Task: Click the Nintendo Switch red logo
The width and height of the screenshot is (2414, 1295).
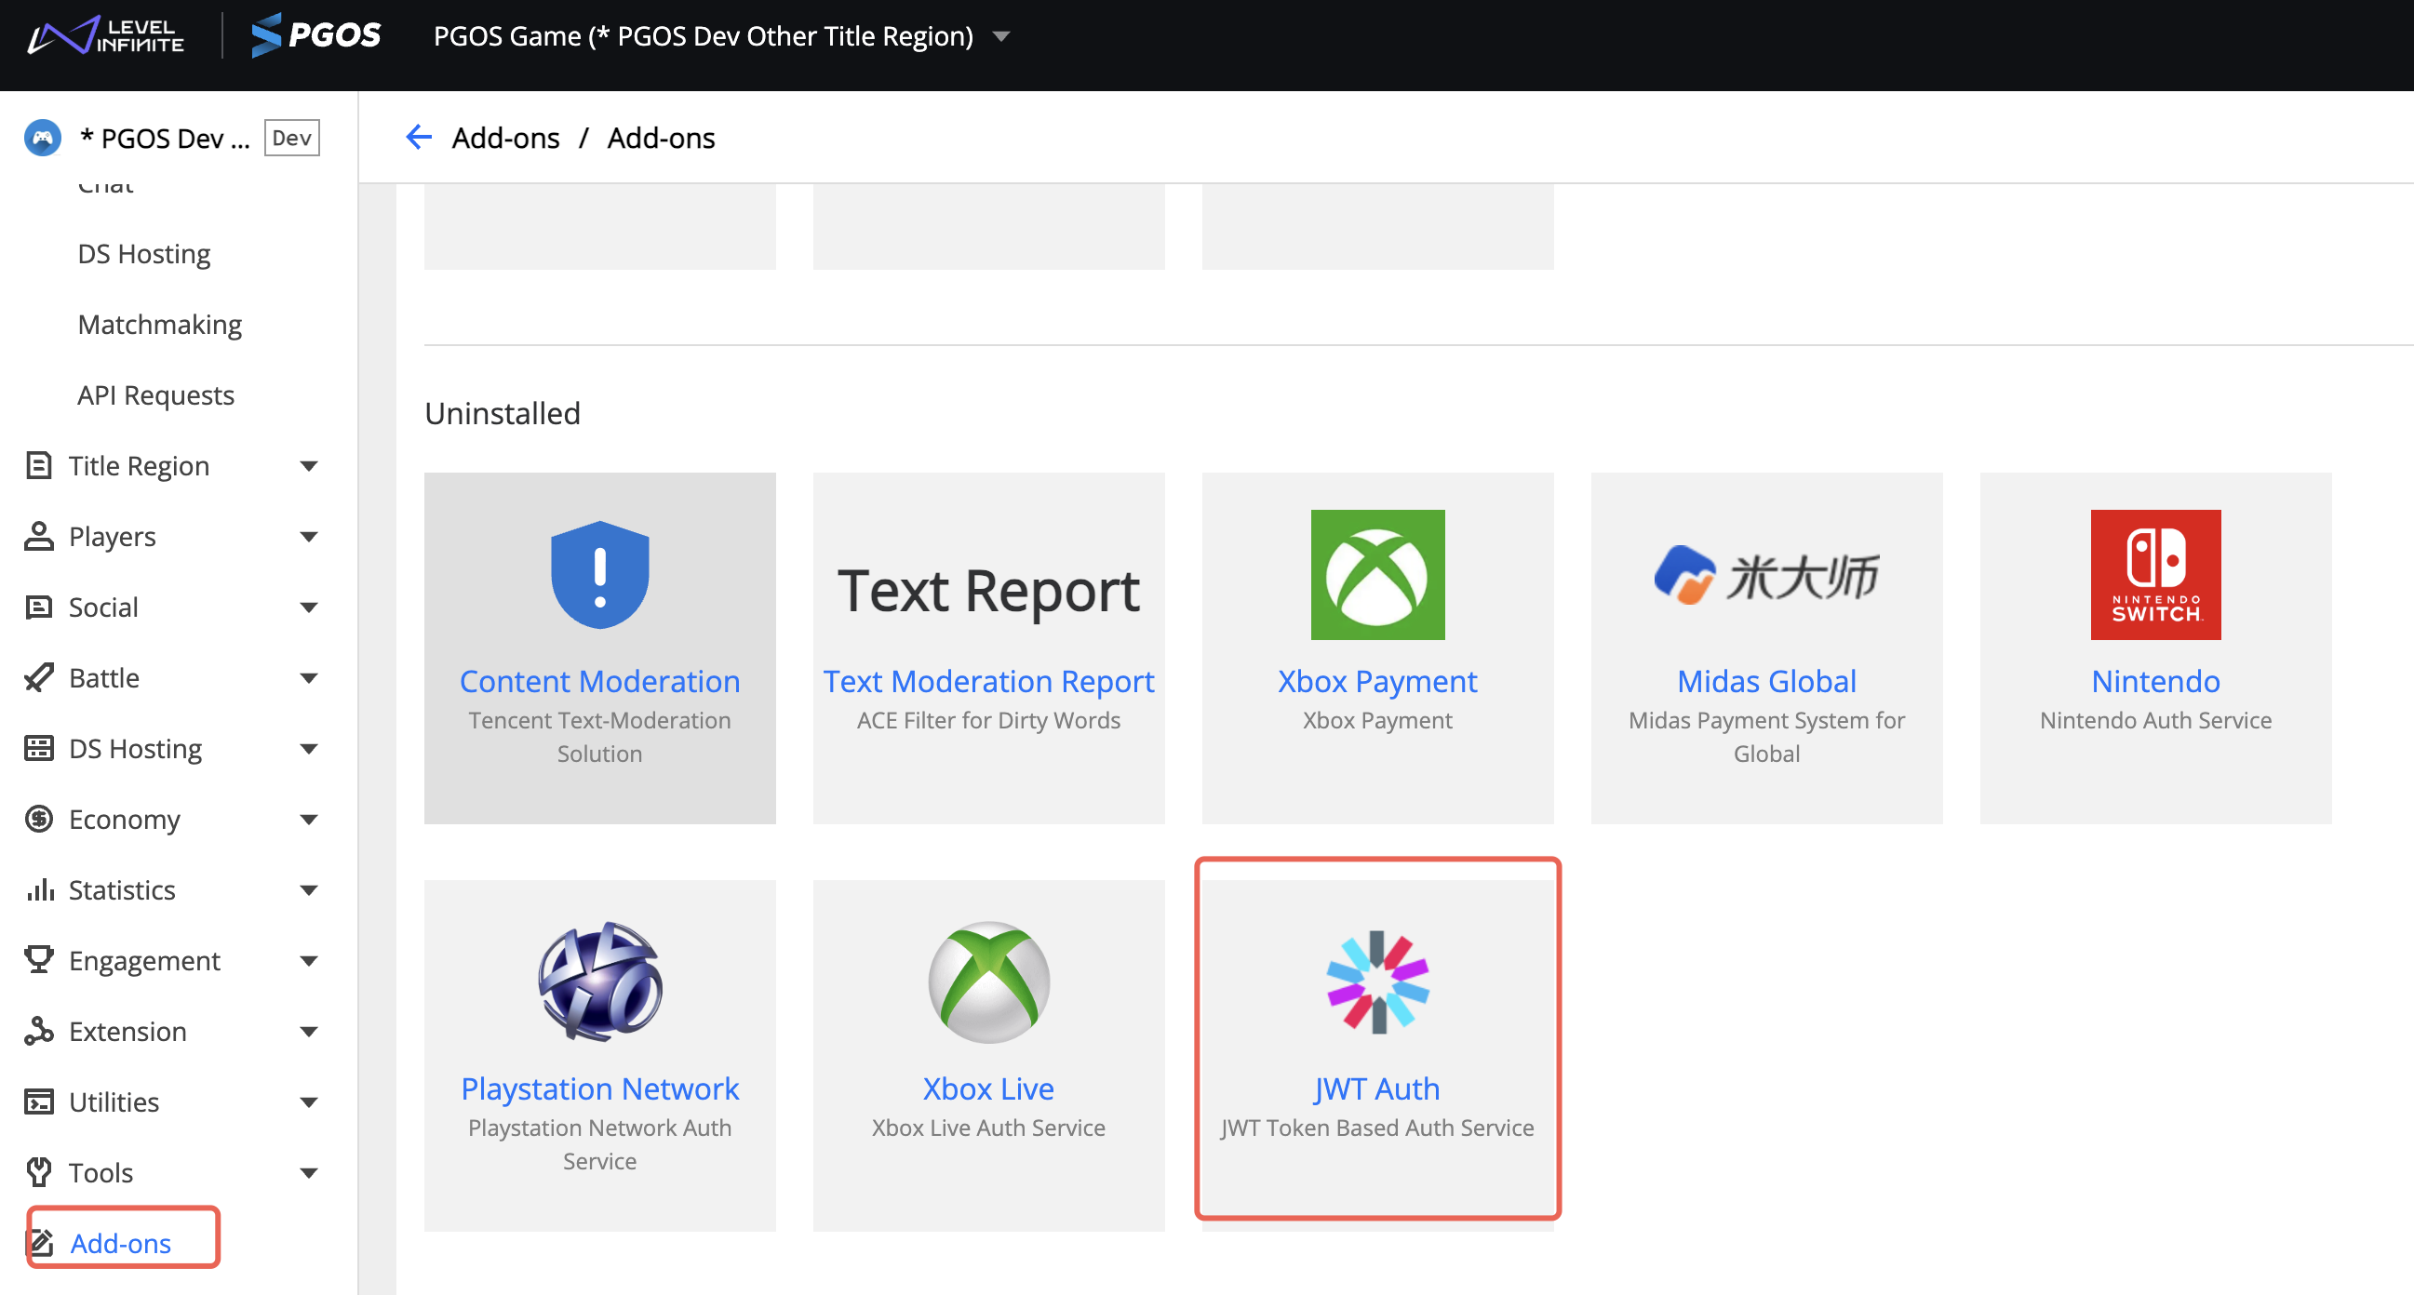Action: (x=2154, y=574)
